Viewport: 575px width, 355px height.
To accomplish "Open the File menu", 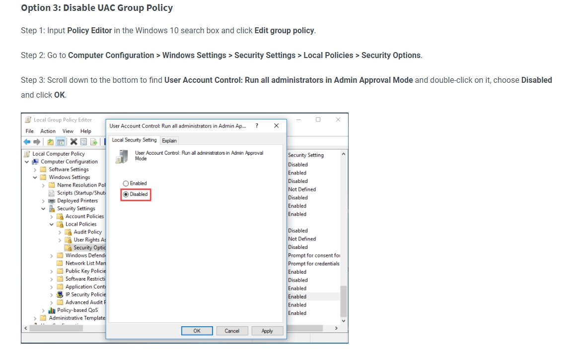I will (x=29, y=131).
